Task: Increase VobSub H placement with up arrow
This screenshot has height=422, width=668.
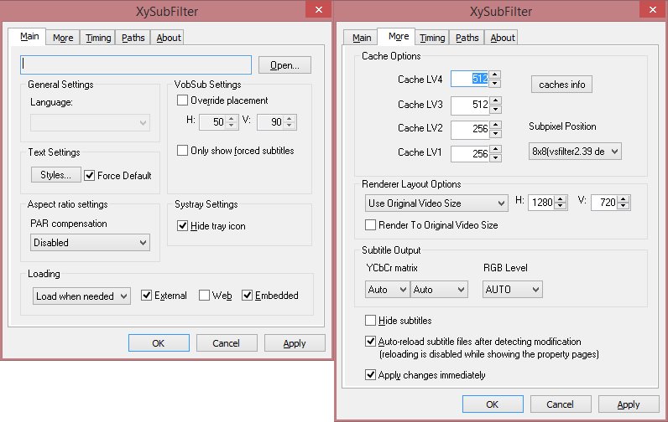Action: point(231,119)
